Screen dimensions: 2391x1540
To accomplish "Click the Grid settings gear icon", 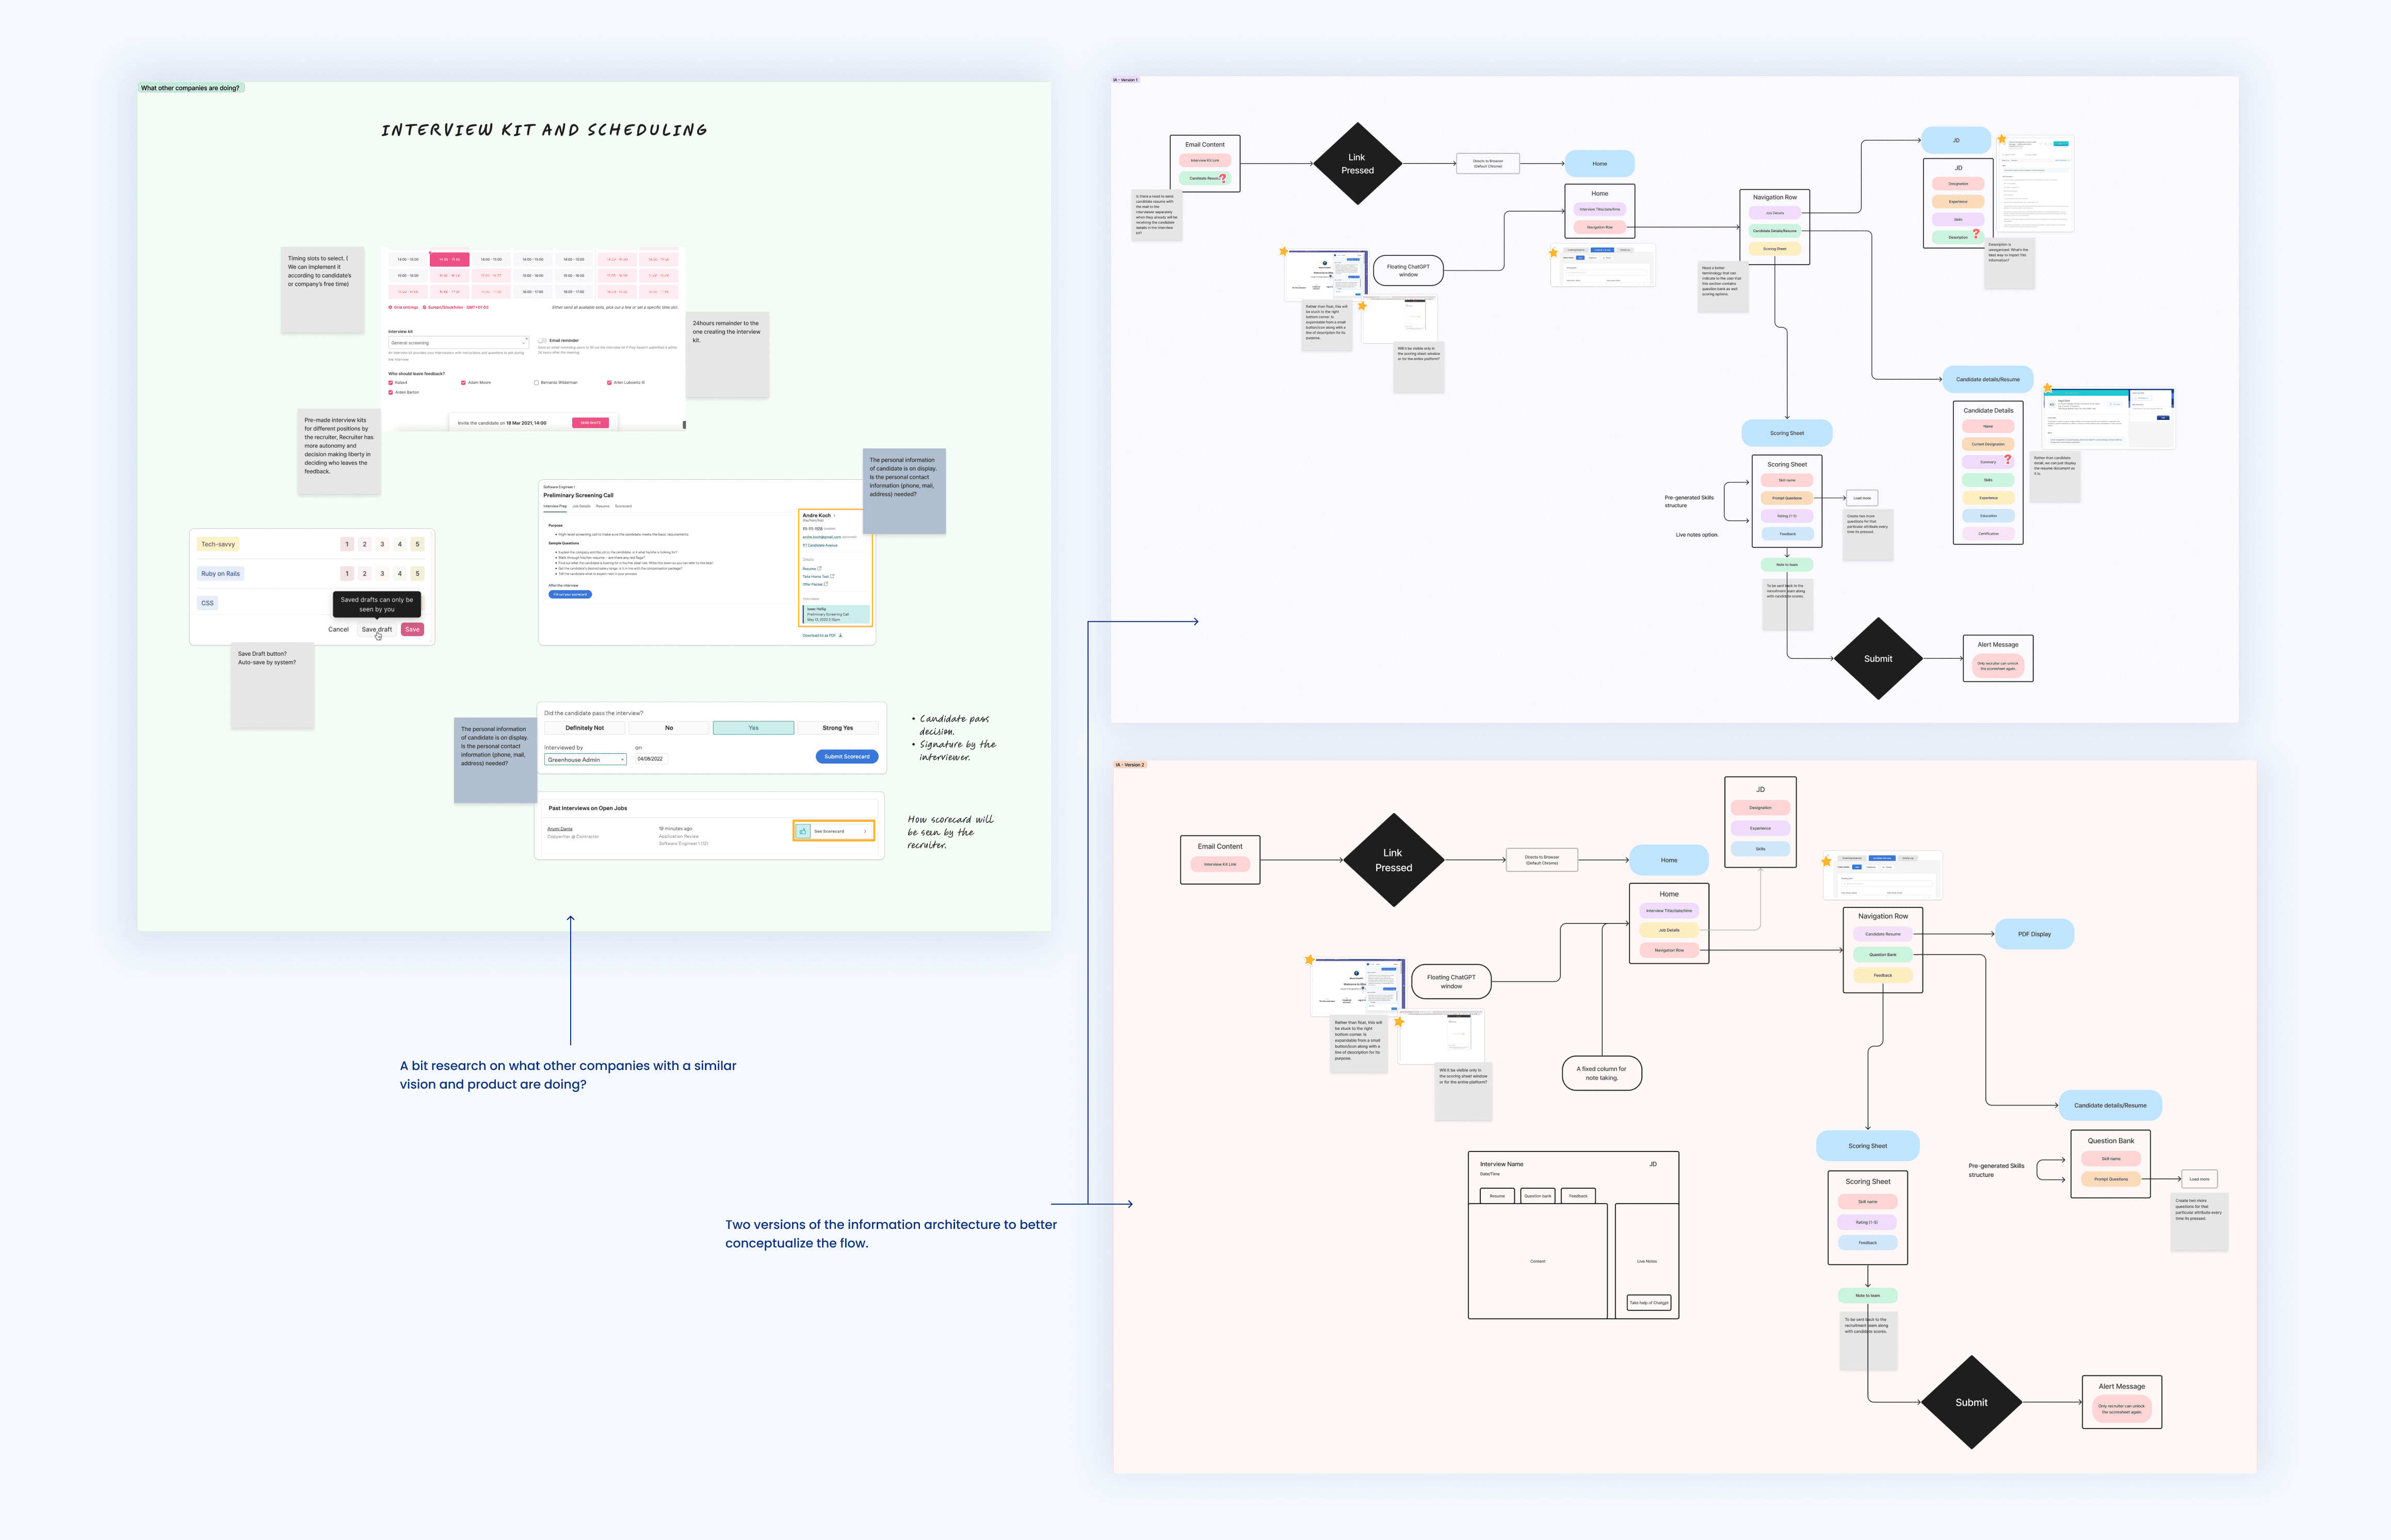I will [x=391, y=307].
